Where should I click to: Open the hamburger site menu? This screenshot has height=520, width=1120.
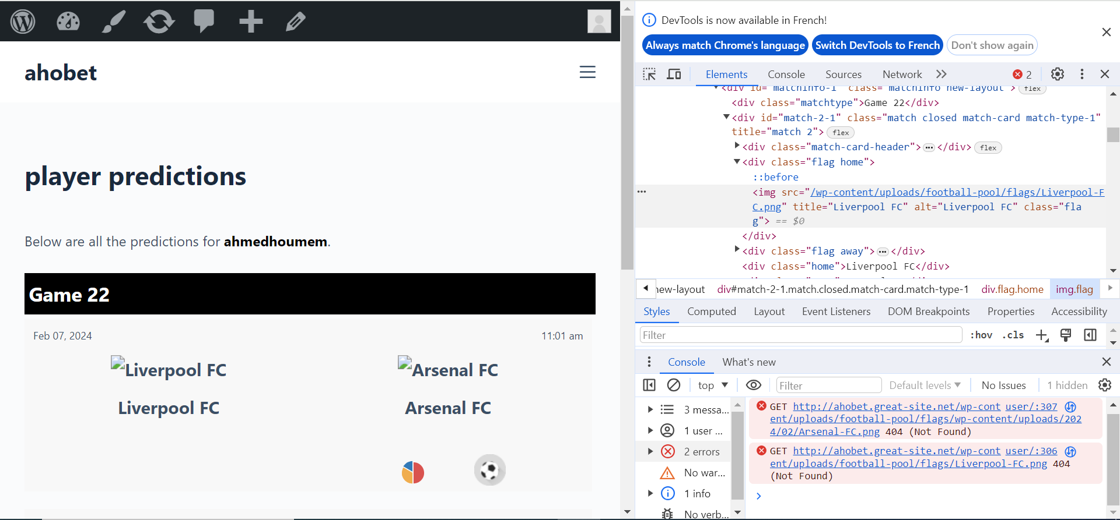pyautogui.click(x=587, y=72)
